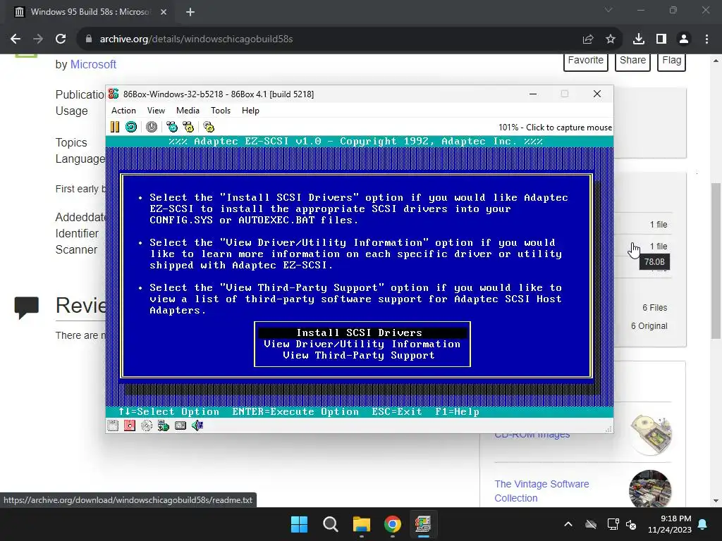Click the hard disk status bar icon
722x541 pixels.
coord(180,425)
